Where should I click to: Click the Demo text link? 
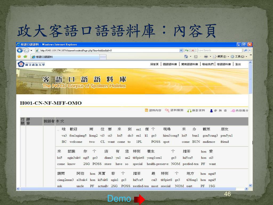pos(119,199)
